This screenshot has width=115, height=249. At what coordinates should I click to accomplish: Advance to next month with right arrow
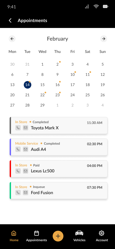pos(104,39)
